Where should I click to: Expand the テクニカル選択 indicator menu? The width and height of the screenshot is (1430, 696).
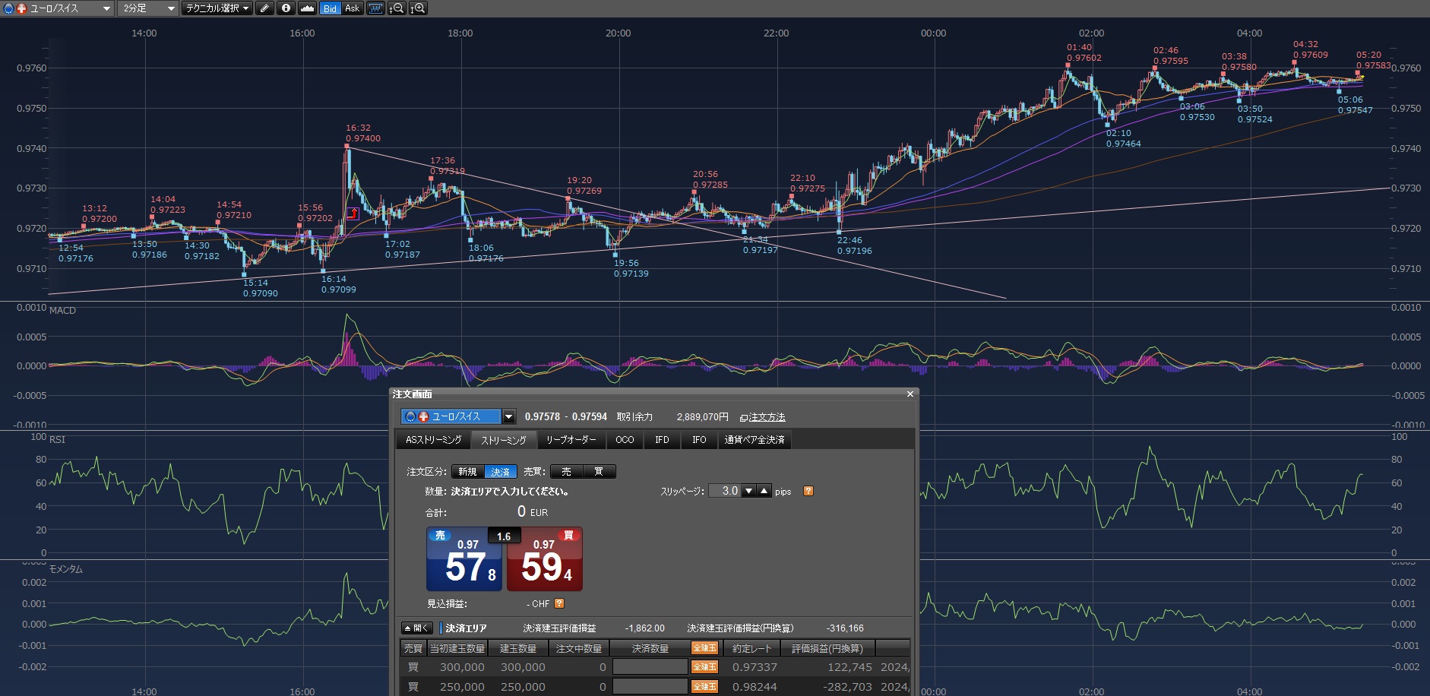(x=217, y=8)
